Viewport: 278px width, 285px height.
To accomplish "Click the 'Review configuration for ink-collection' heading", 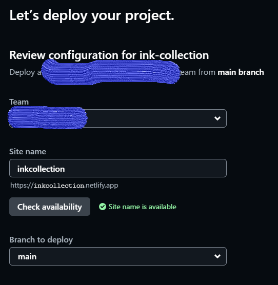I will tap(109, 55).
